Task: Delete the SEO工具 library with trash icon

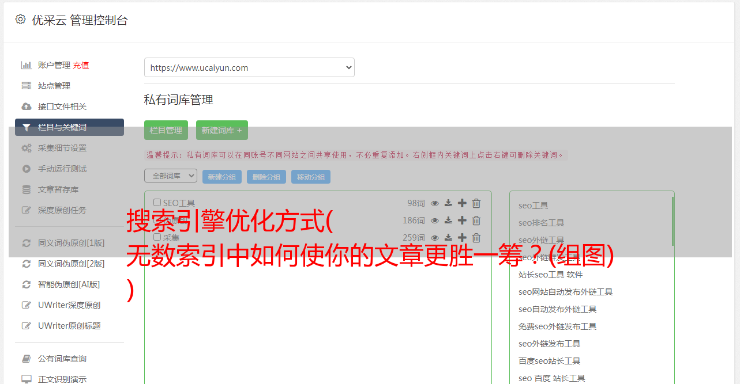Action: pyautogui.click(x=476, y=203)
